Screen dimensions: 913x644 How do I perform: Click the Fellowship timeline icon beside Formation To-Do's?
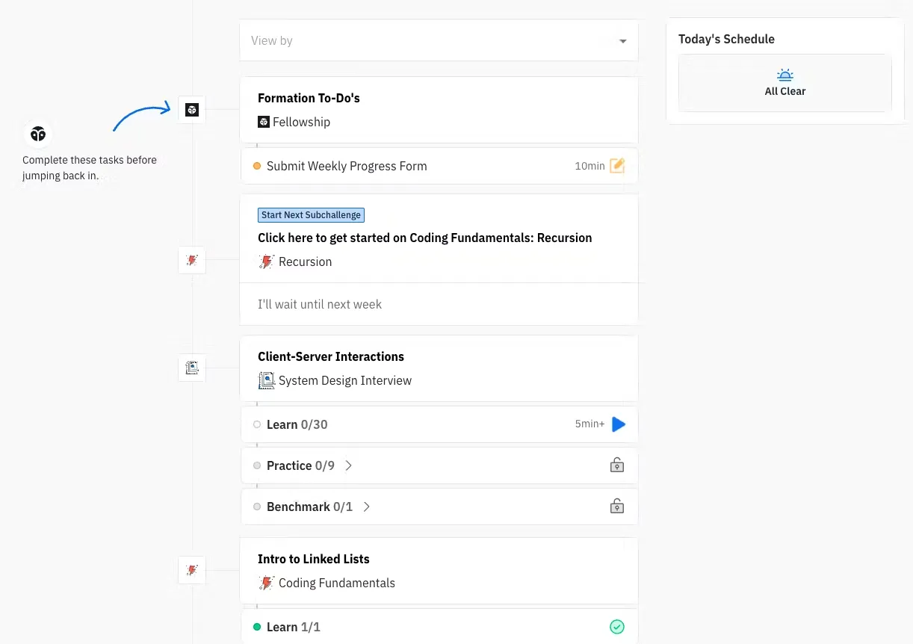[192, 110]
